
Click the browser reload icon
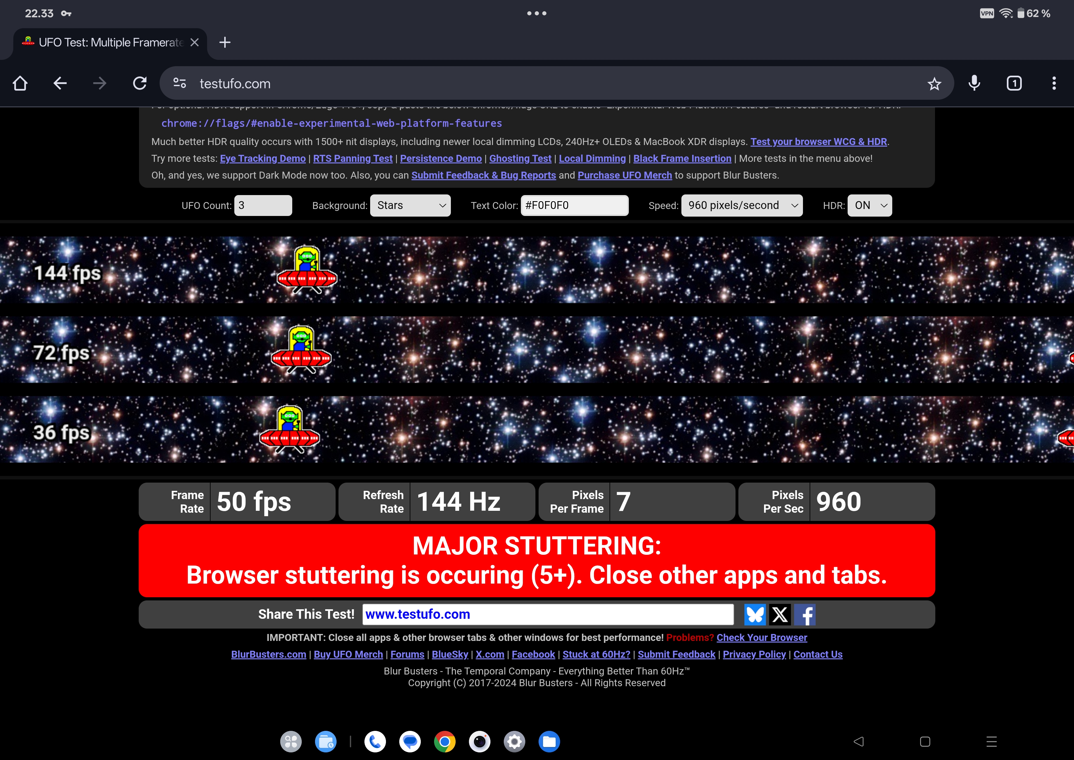click(x=139, y=83)
